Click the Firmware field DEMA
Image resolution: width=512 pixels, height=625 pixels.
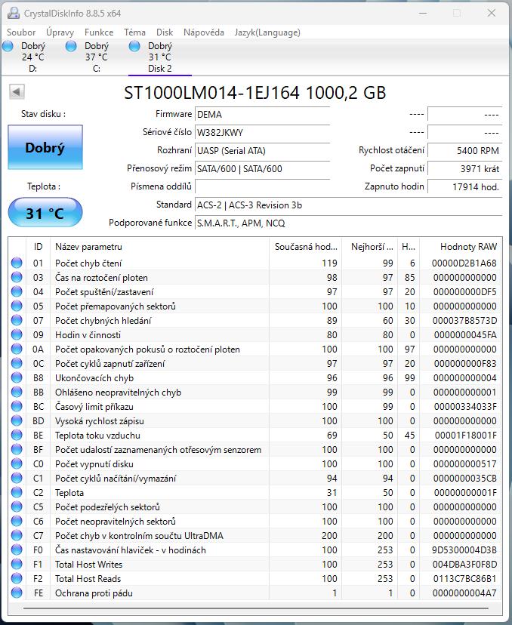[x=262, y=115]
